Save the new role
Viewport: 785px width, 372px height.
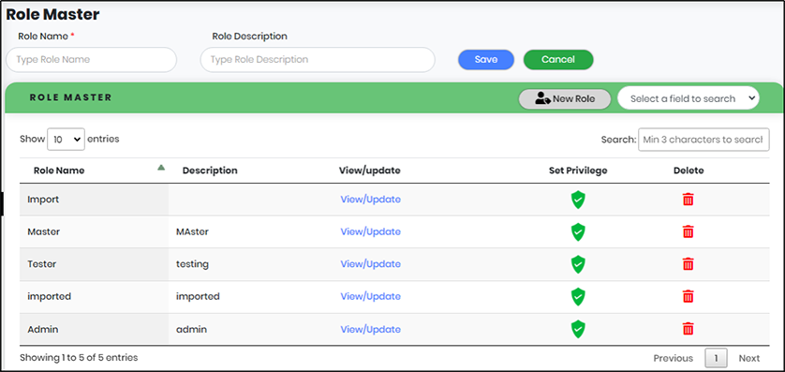click(485, 60)
